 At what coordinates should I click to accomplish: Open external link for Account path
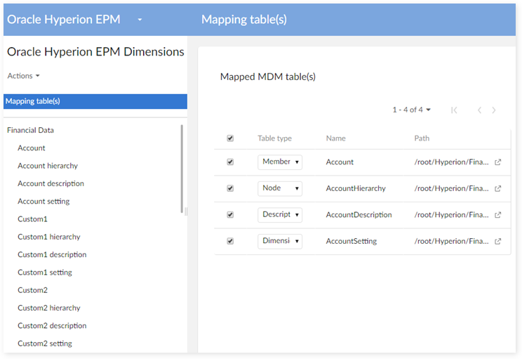tap(498, 162)
